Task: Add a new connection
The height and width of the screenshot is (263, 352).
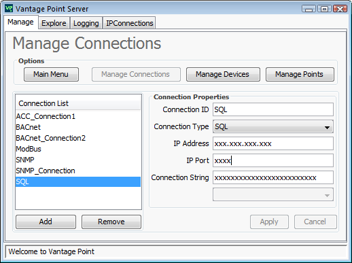Action: [46, 222]
